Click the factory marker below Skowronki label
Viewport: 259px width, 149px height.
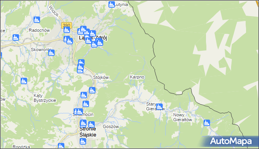click(51, 53)
